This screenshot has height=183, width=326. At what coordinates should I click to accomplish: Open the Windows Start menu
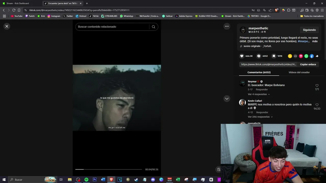[x=4, y=179]
